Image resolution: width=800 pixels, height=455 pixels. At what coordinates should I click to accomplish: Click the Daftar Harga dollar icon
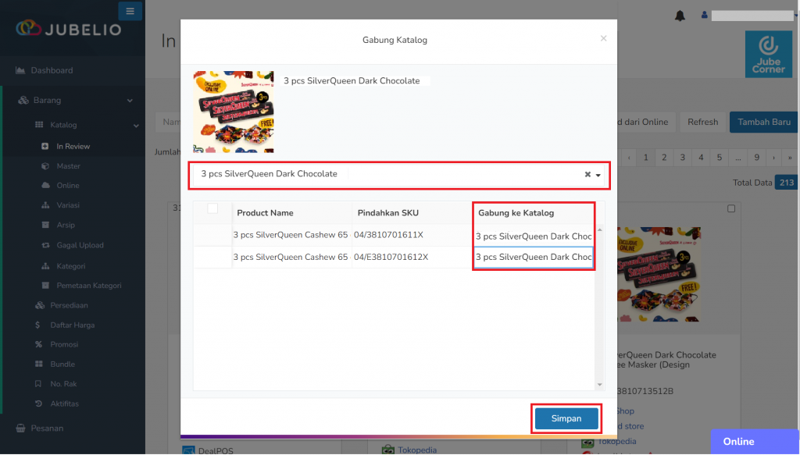click(x=37, y=325)
